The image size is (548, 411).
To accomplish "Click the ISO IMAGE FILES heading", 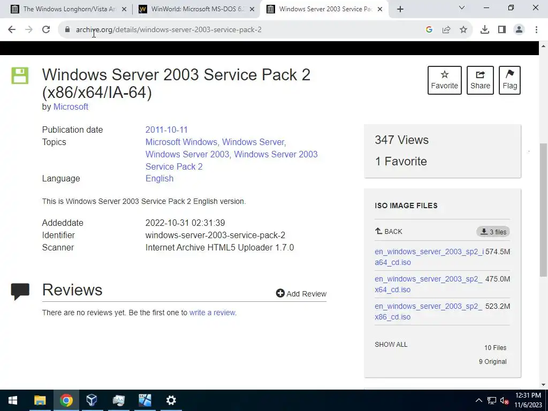I will (406, 205).
